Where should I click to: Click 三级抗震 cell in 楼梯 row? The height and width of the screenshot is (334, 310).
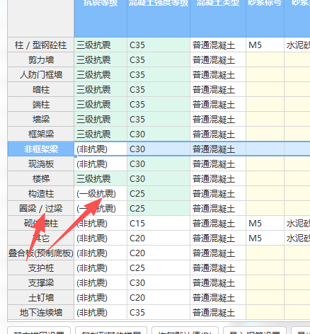(101, 178)
